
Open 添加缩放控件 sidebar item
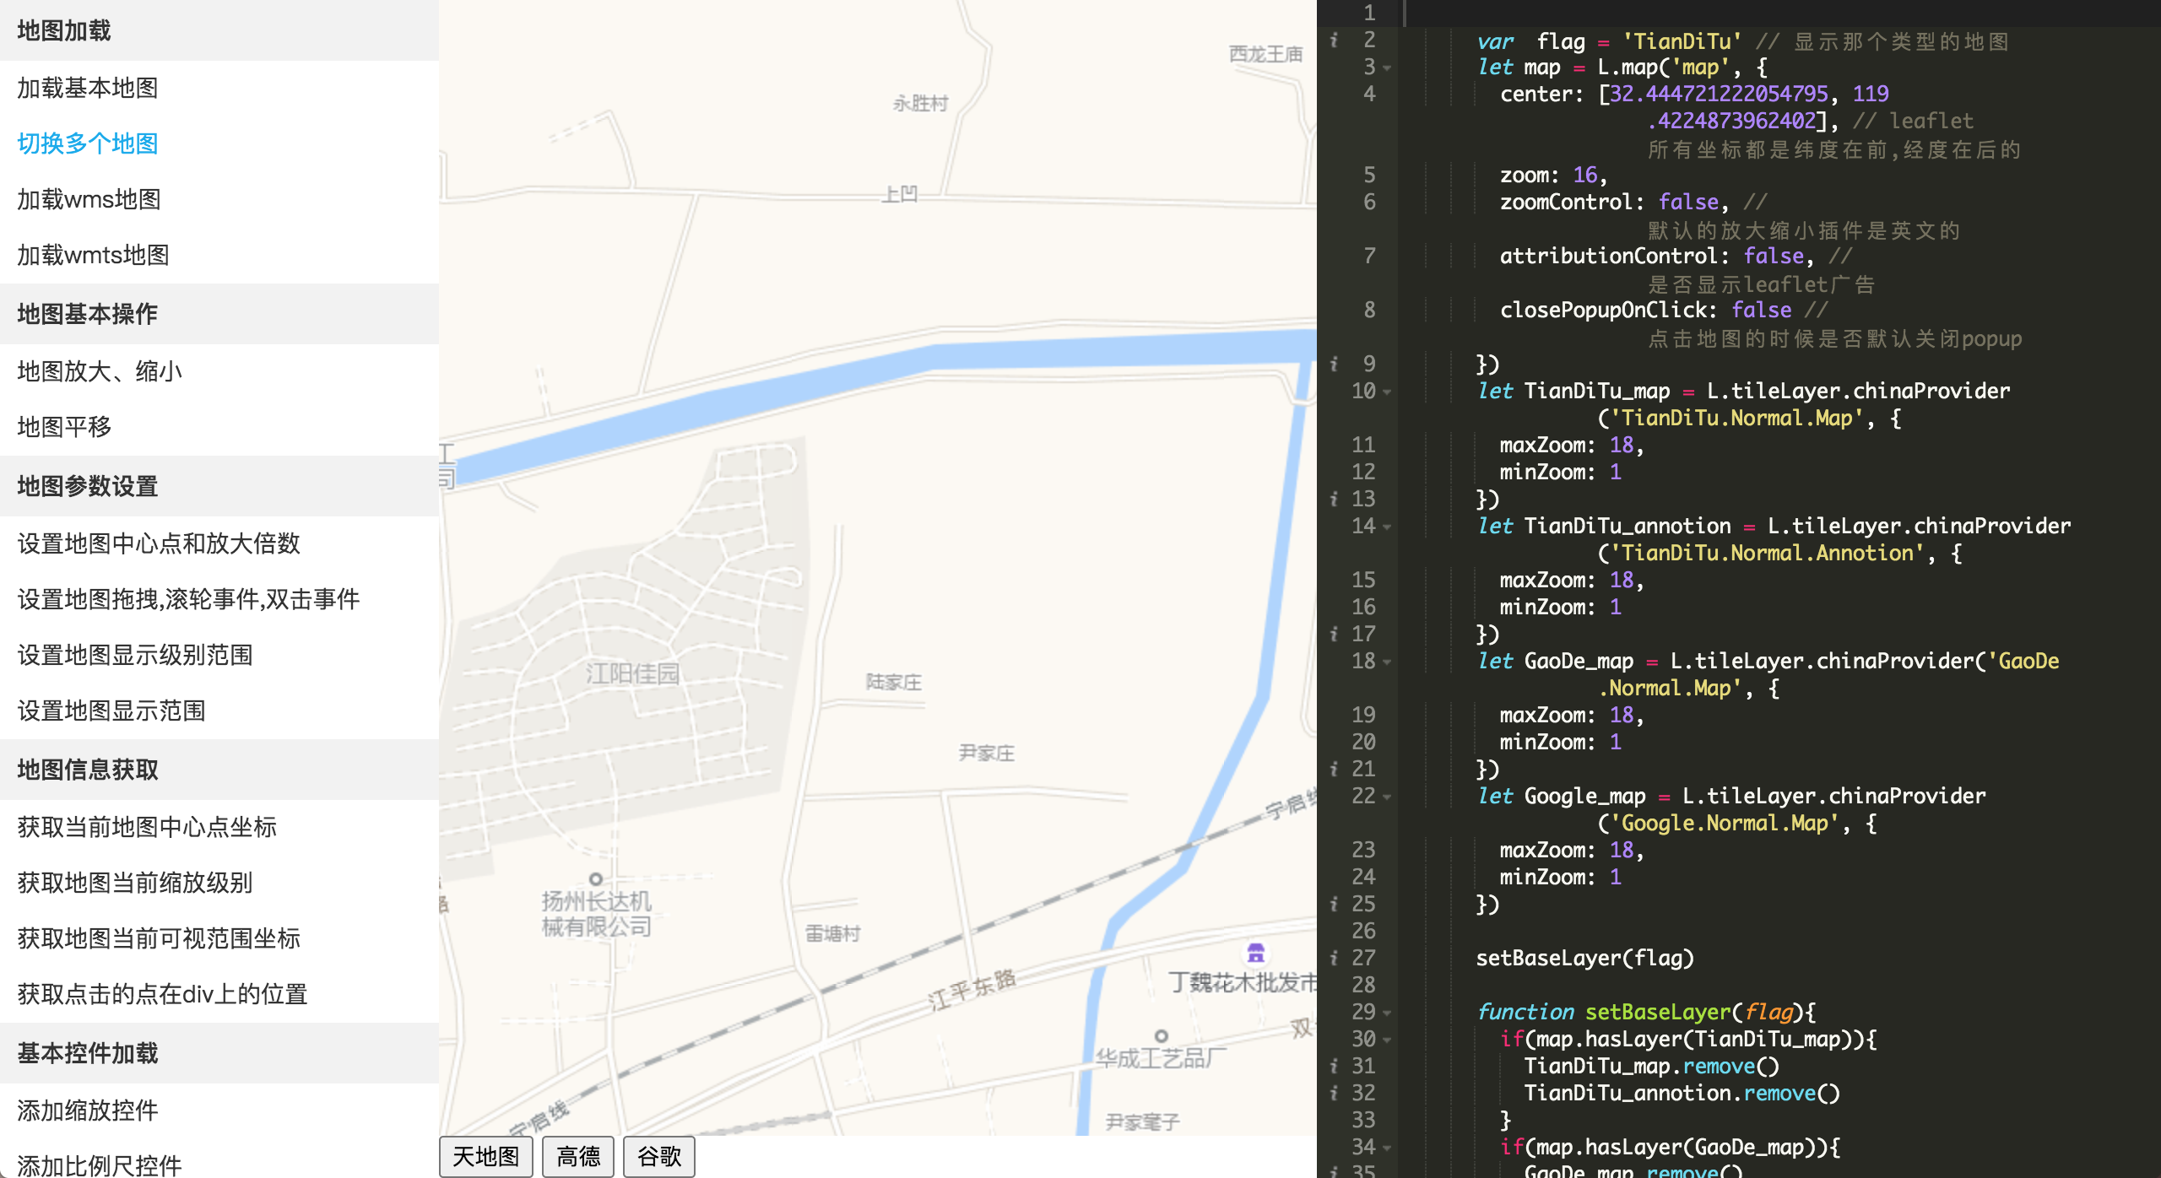[x=88, y=1110]
